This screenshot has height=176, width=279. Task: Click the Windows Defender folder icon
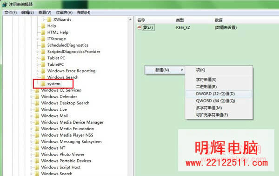click(x=37, y=97)
